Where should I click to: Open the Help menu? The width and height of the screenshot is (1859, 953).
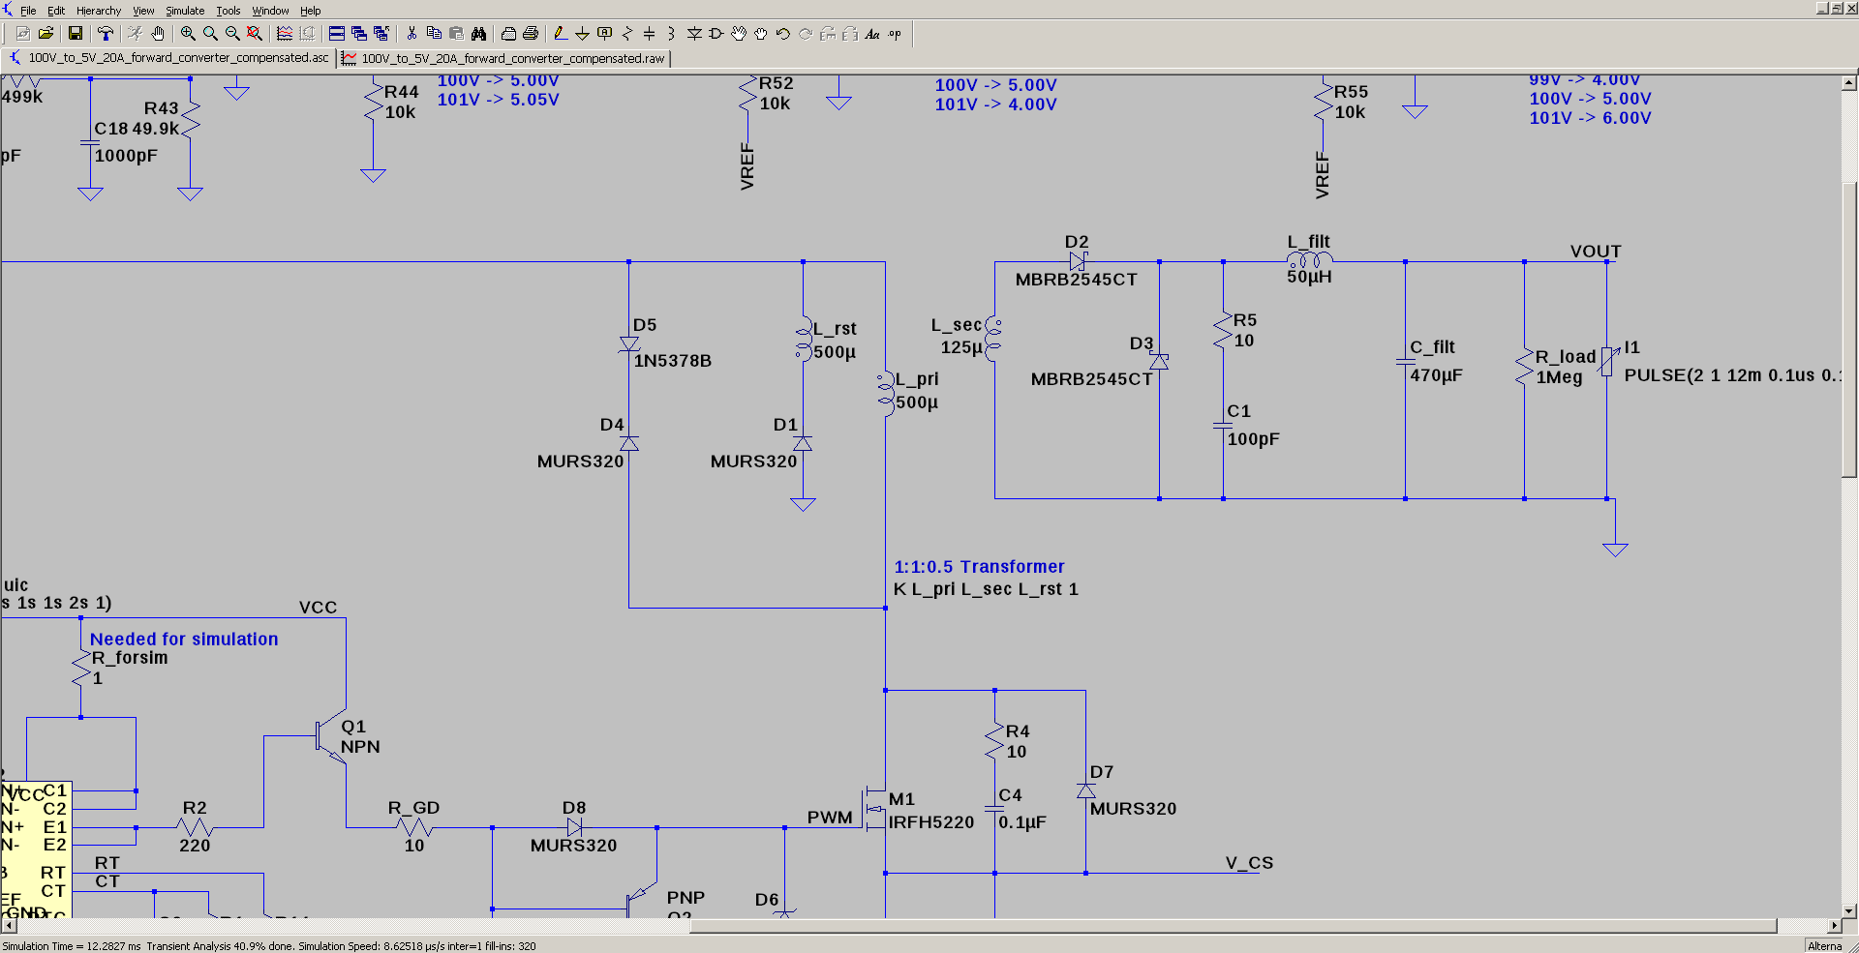310,11
